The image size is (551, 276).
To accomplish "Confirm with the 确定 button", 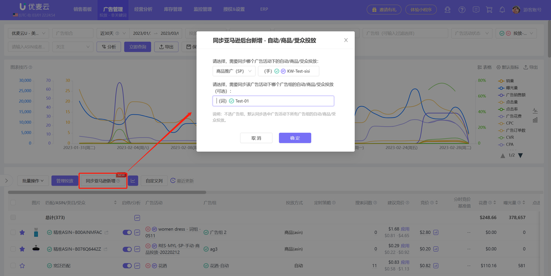I will pos(295,138).
